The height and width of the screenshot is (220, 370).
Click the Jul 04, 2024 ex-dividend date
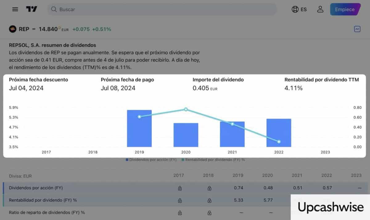tap(26, 88)
